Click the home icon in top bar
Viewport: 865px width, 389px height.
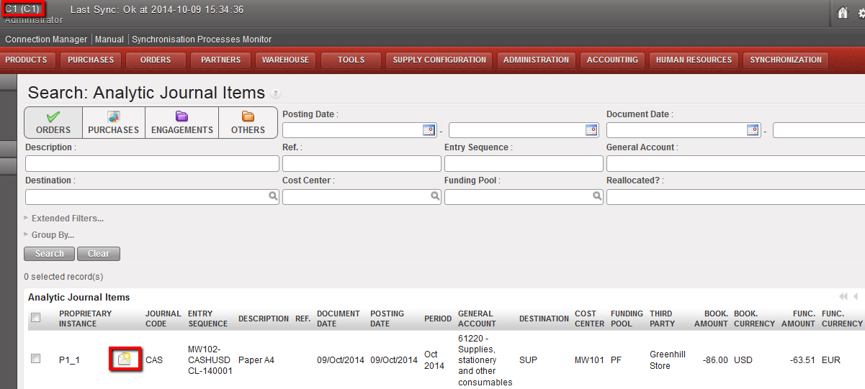tap(843, 13)
